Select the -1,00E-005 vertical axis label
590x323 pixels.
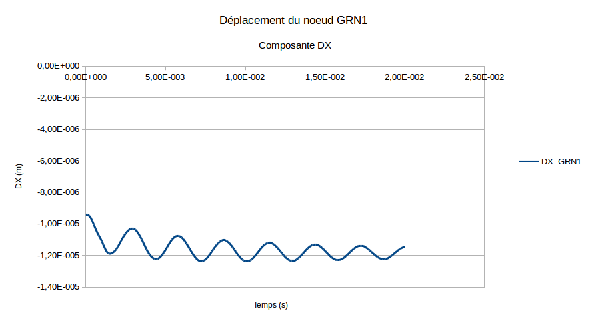pos(58,224)
